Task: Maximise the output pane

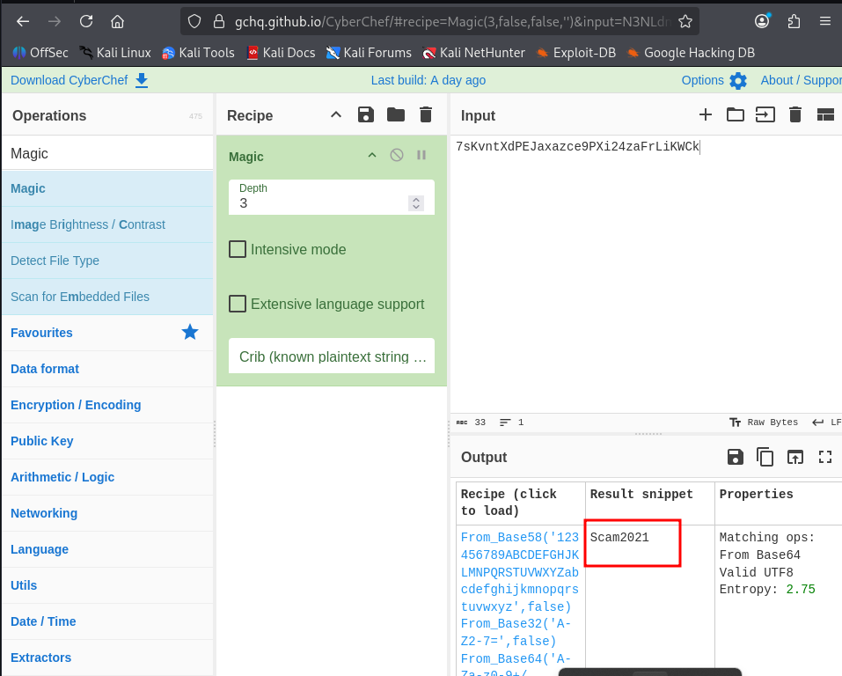Action: click(x=825, y=457)
